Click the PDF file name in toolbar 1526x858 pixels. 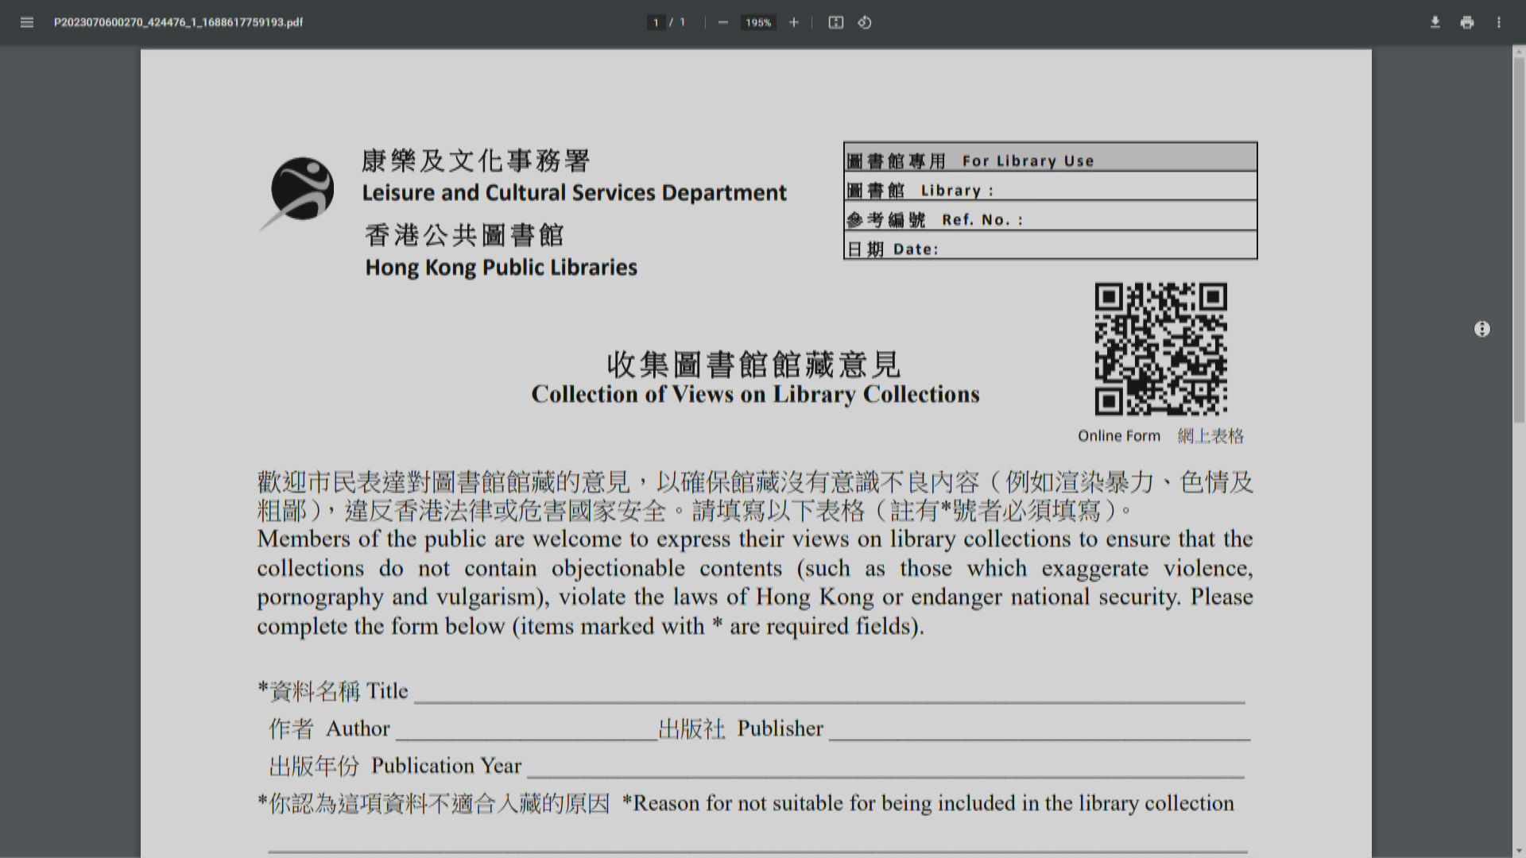point(178,22)
